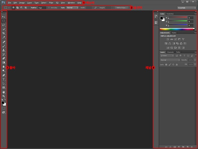Viewport: 198px width, 149px height.
Task: Open the layer blend mode dropdown
Action: pos(170,60)
